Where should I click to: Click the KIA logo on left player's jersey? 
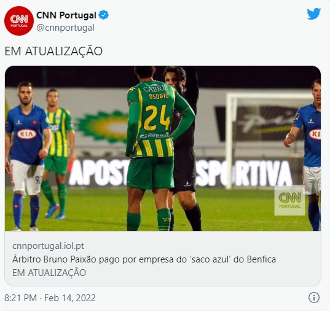(26, 134)
